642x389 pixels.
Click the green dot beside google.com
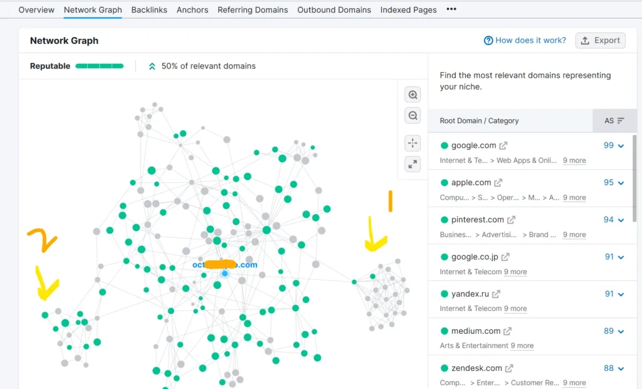click(x=445, y=146)
